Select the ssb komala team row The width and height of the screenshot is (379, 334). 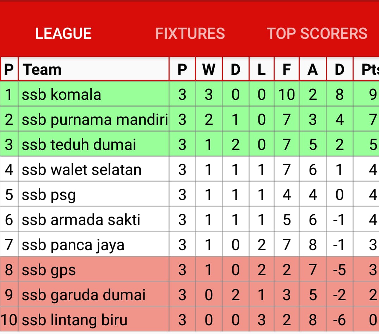[62, 95]
